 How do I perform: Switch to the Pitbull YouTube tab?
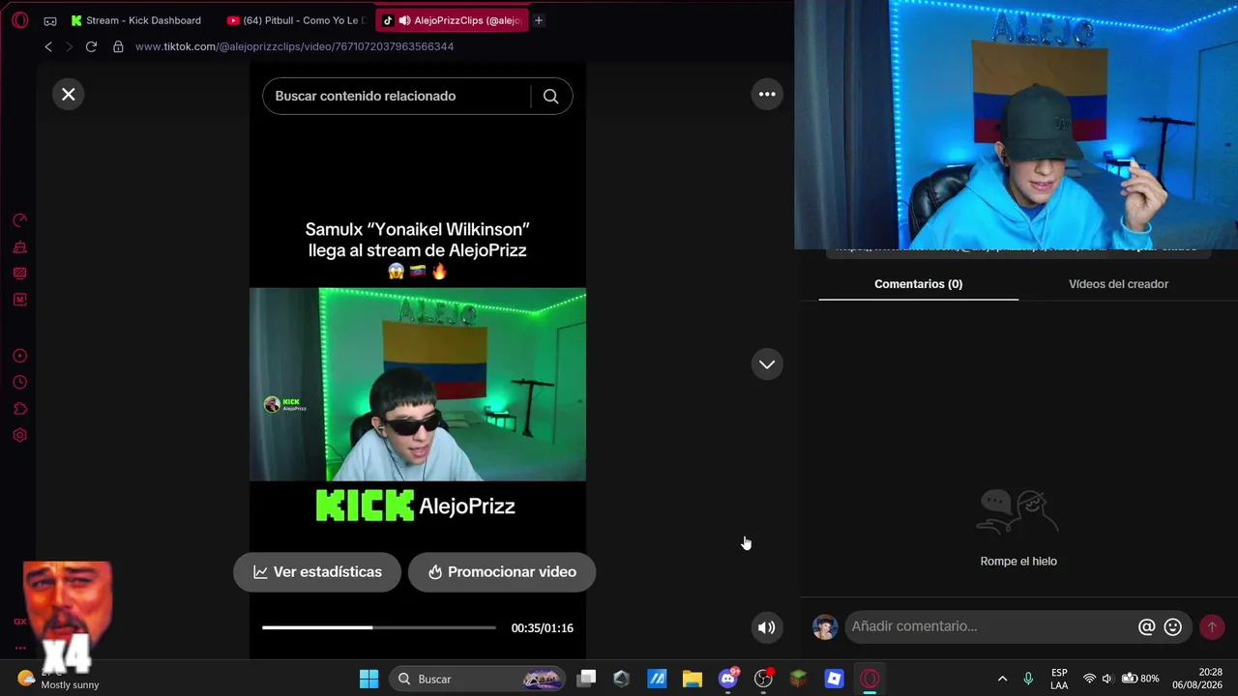coord(296,20)
